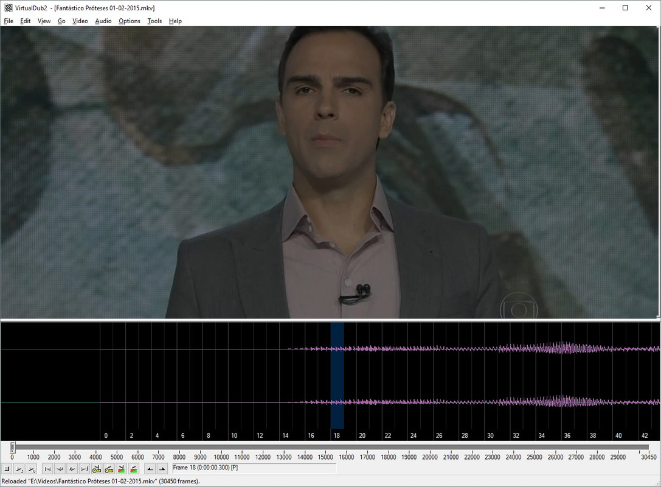Click seek bar tick labeled 5000

click(116, 457)
